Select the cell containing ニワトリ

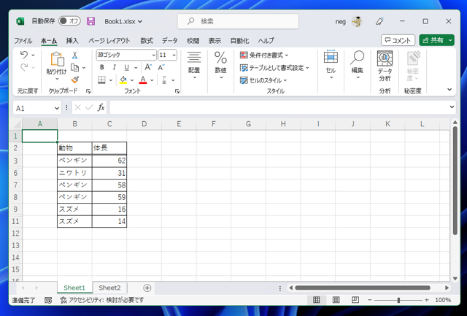(74, 173)
